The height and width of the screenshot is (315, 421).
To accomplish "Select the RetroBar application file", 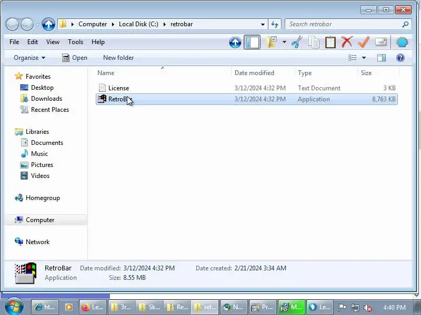I will [246, 99].
